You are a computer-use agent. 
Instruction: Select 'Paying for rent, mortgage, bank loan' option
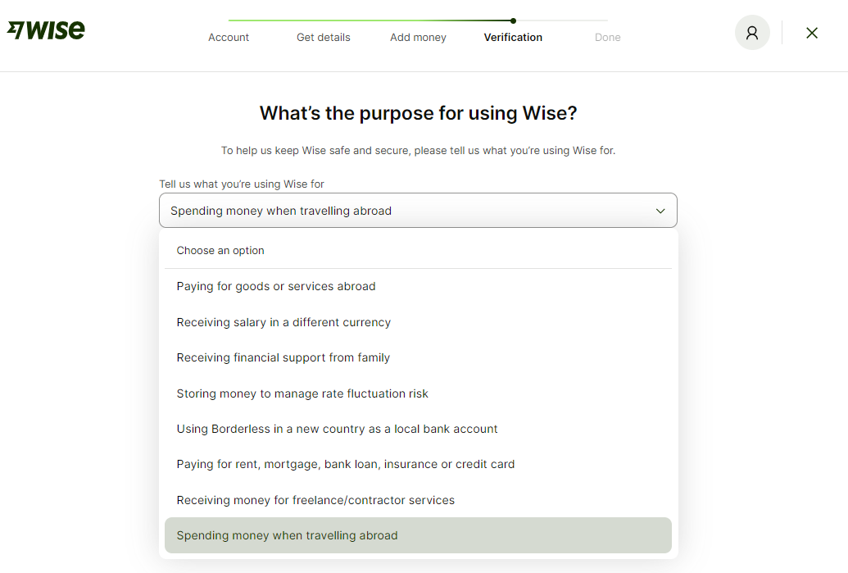[x=346, y=464]
